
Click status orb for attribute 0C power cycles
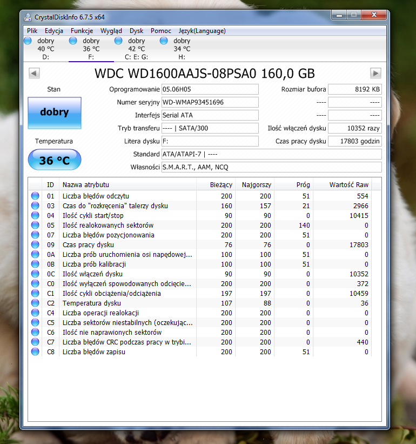[35, 274]
